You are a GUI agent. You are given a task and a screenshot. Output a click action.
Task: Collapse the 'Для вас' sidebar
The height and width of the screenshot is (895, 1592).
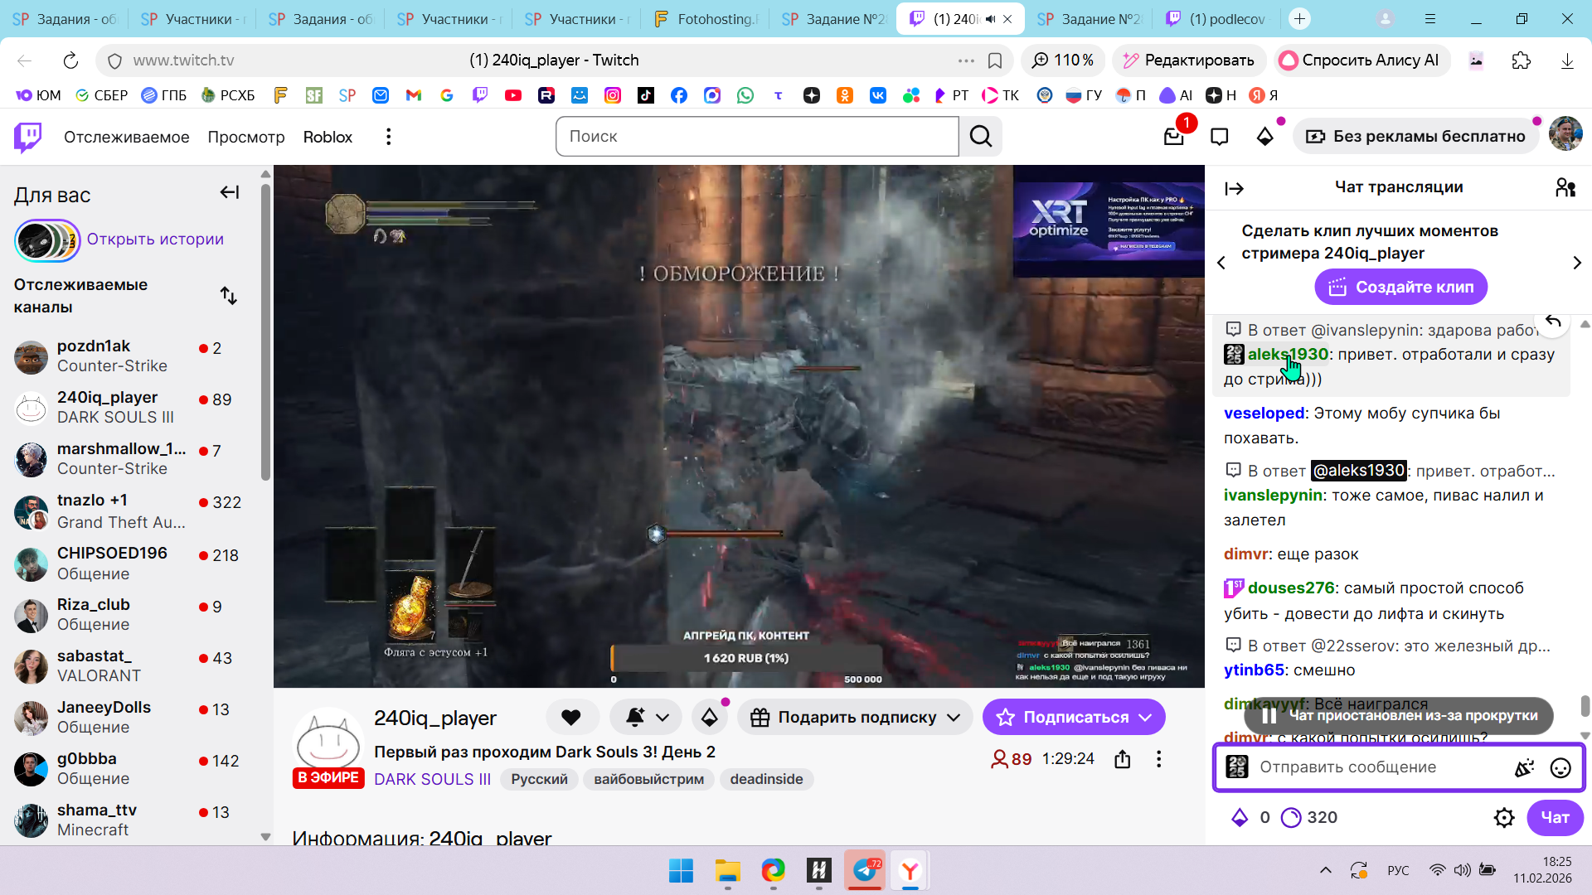[229, 193]
